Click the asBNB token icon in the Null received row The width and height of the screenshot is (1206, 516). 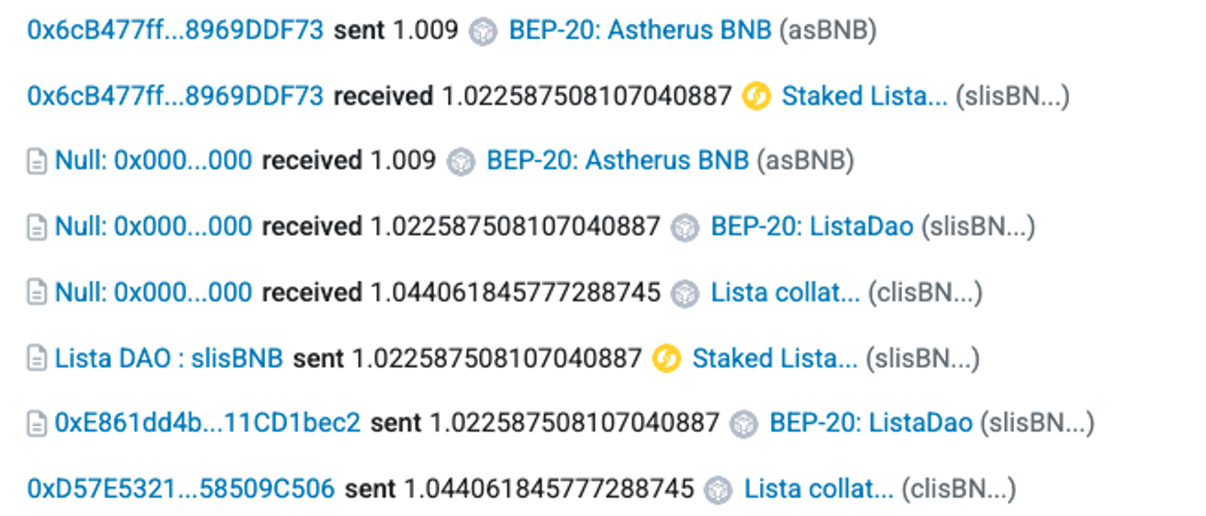coord(461,162)
